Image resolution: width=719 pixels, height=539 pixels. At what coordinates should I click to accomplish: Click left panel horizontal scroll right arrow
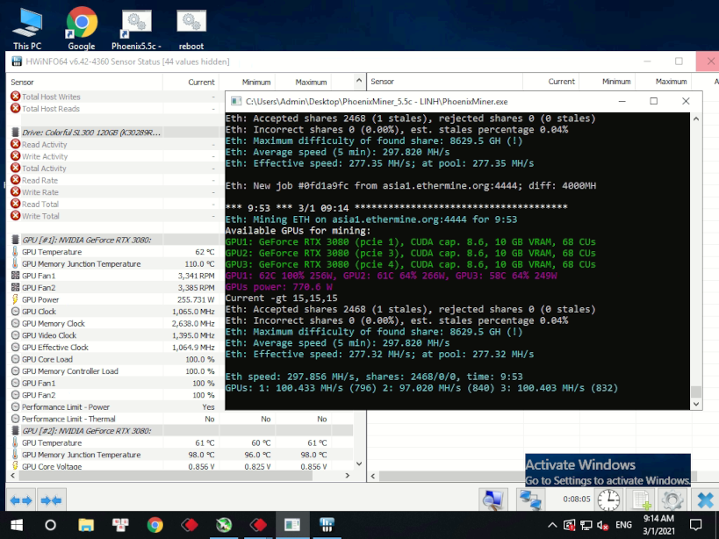coord(347,476)
